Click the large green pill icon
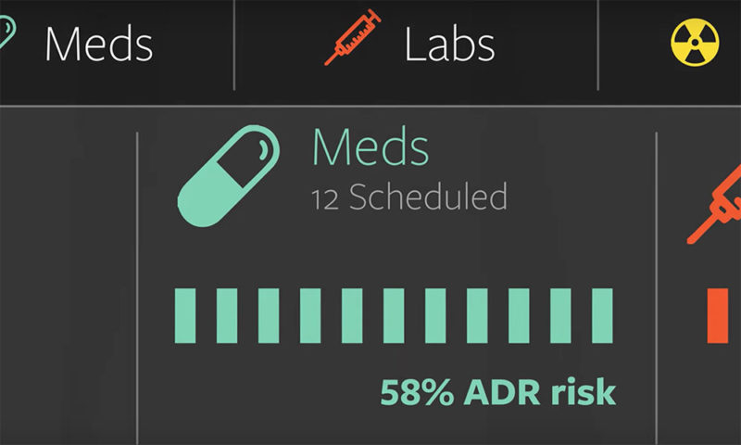 coord(228,176)
